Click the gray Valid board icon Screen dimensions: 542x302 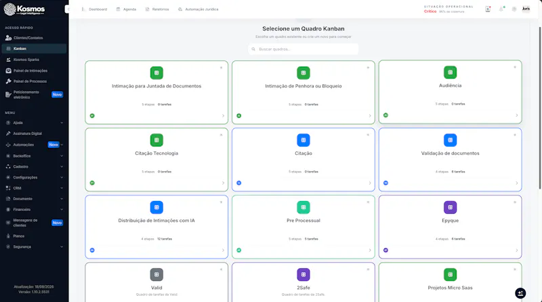click(x=157, y=274)
